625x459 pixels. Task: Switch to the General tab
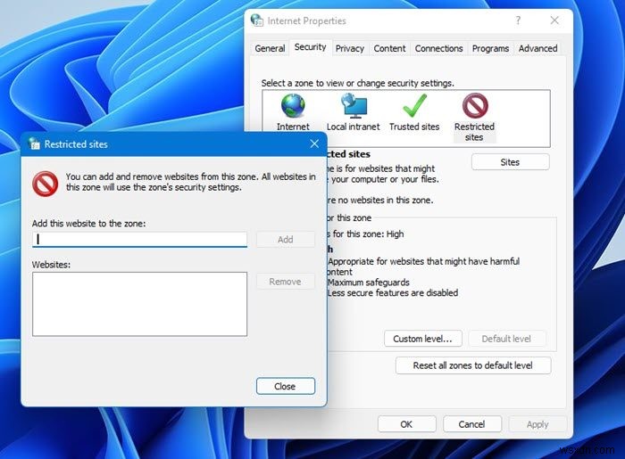pos(270,48)
